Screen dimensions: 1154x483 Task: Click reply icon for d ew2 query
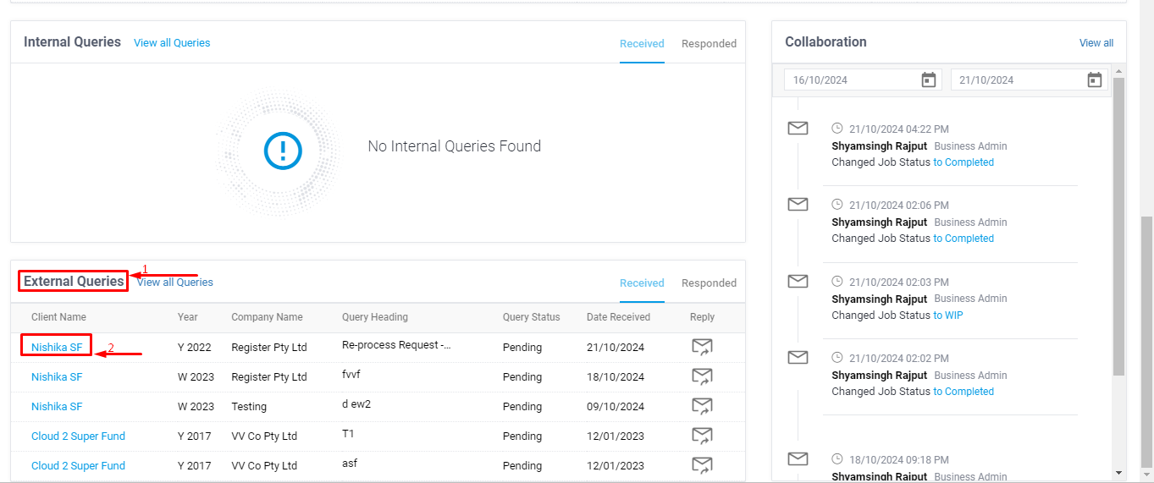701,406
